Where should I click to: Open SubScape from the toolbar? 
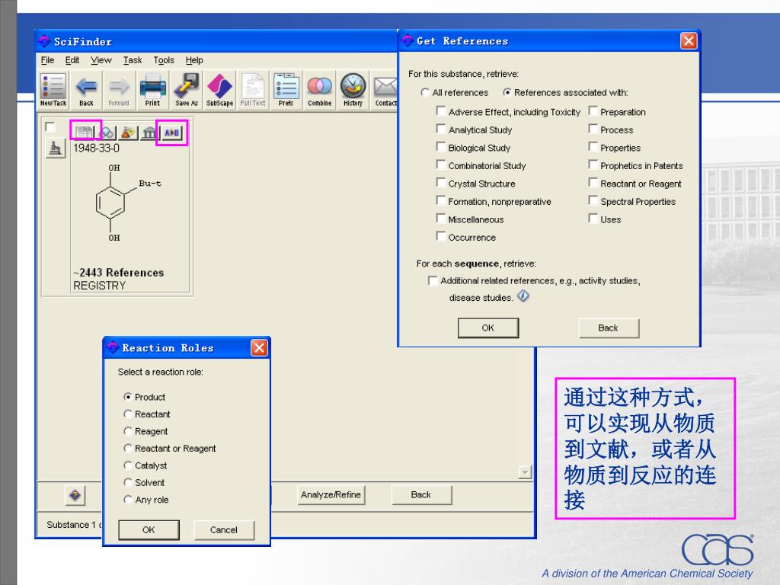[x=219, y=90]
